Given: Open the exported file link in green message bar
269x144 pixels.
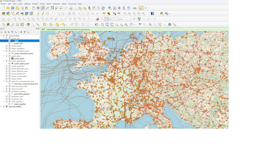Looking at the screenshot, I should coord(84,30).
